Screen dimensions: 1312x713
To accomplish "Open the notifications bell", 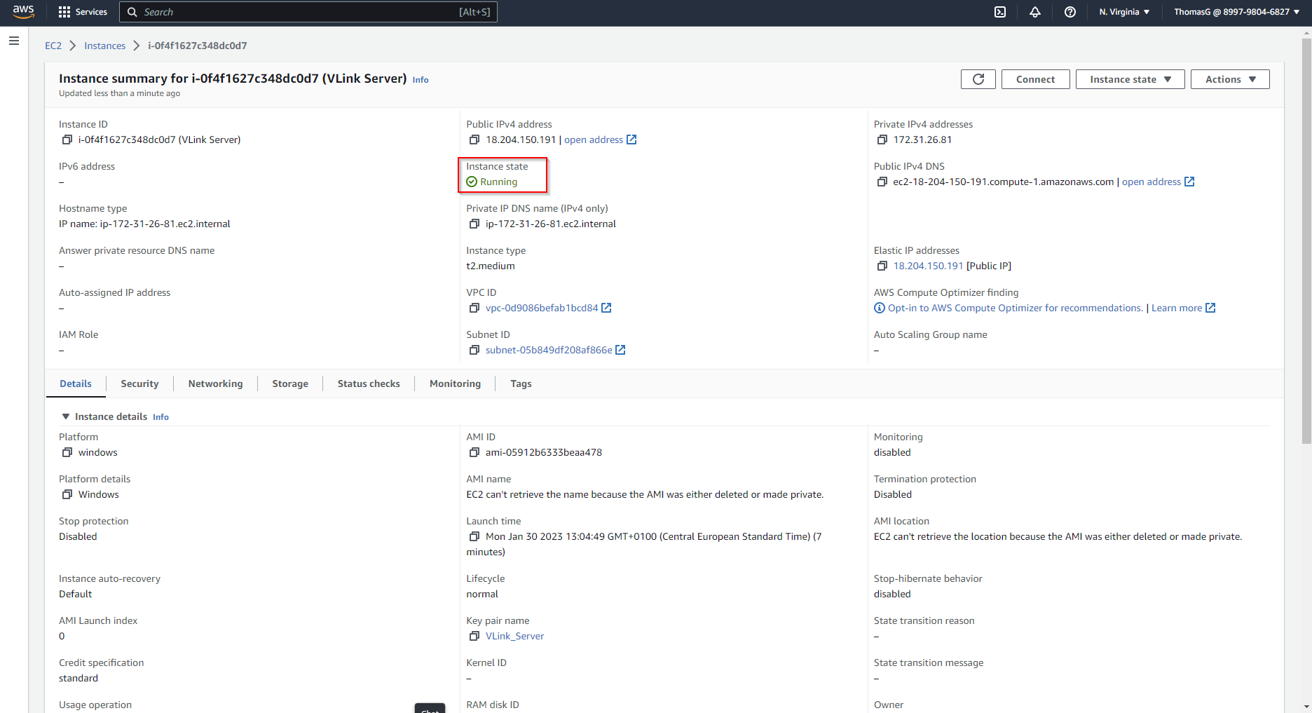I will point(1035,12).
